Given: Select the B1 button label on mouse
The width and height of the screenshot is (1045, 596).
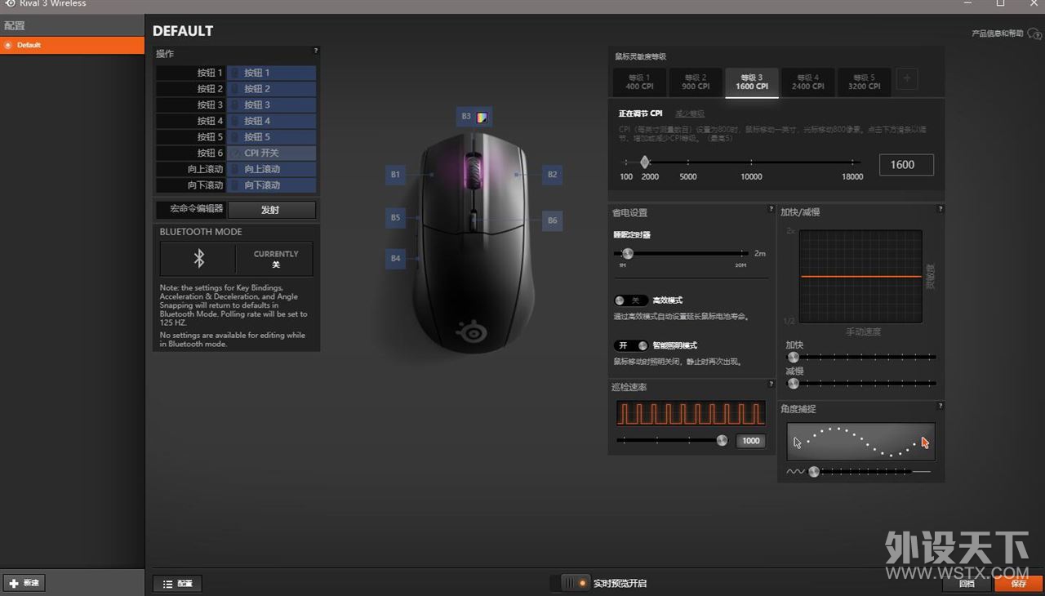Looking at the screenshot, I should point(395,174).
